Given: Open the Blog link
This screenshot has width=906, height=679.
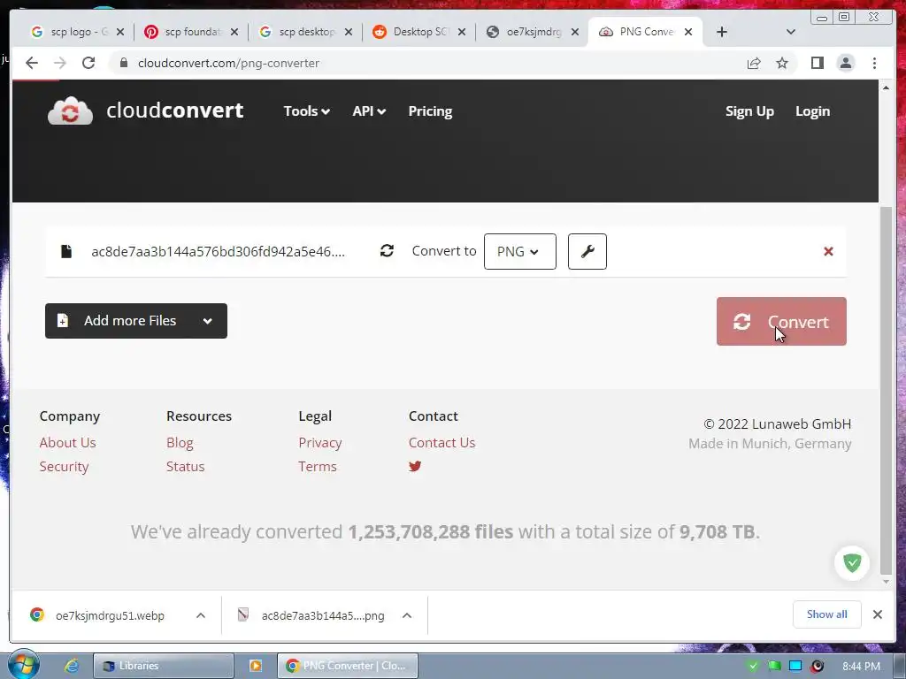Looking at the screenshot, I should [x=180, y=442].
